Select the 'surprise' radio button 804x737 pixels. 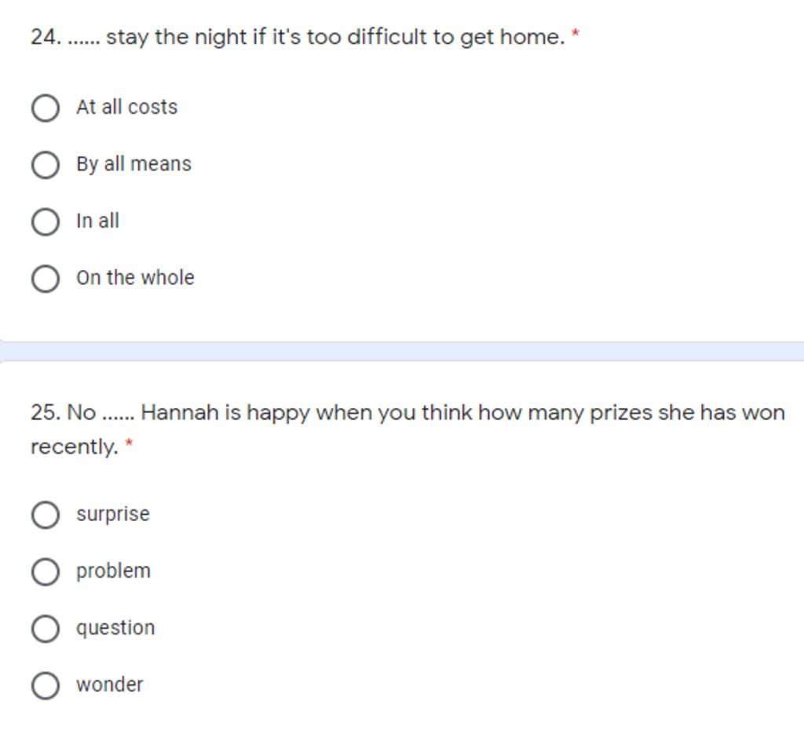[x=45, y=515]
